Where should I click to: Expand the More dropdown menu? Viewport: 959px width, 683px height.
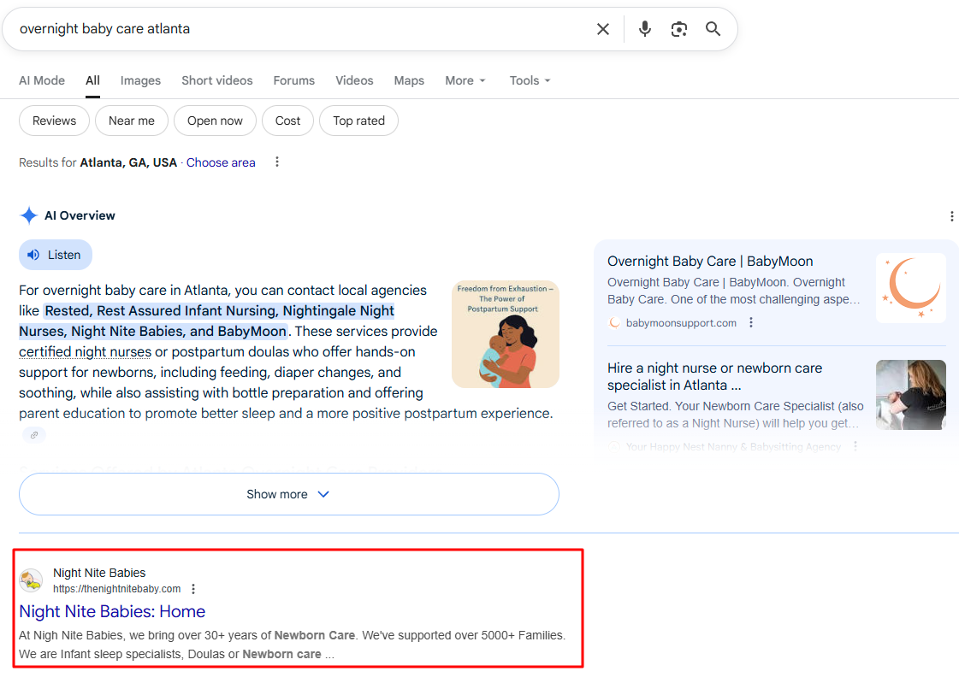[465, 80]
